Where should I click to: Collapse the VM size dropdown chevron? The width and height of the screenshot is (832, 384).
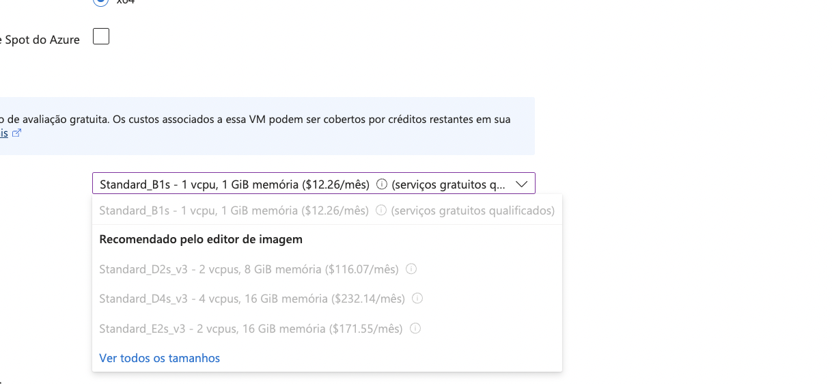click(522, 184)
